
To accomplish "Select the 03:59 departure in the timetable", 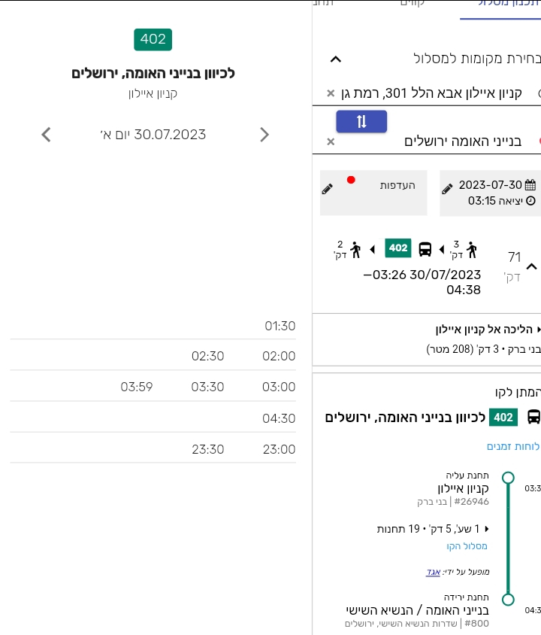I will point(137,387).
